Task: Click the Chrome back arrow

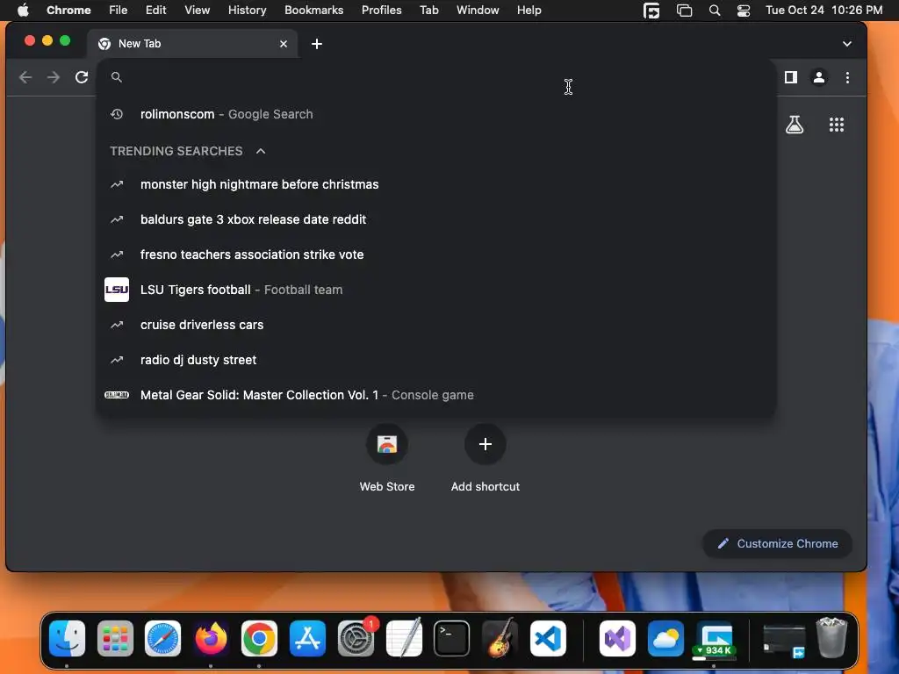Action: (x=25, y=77)
